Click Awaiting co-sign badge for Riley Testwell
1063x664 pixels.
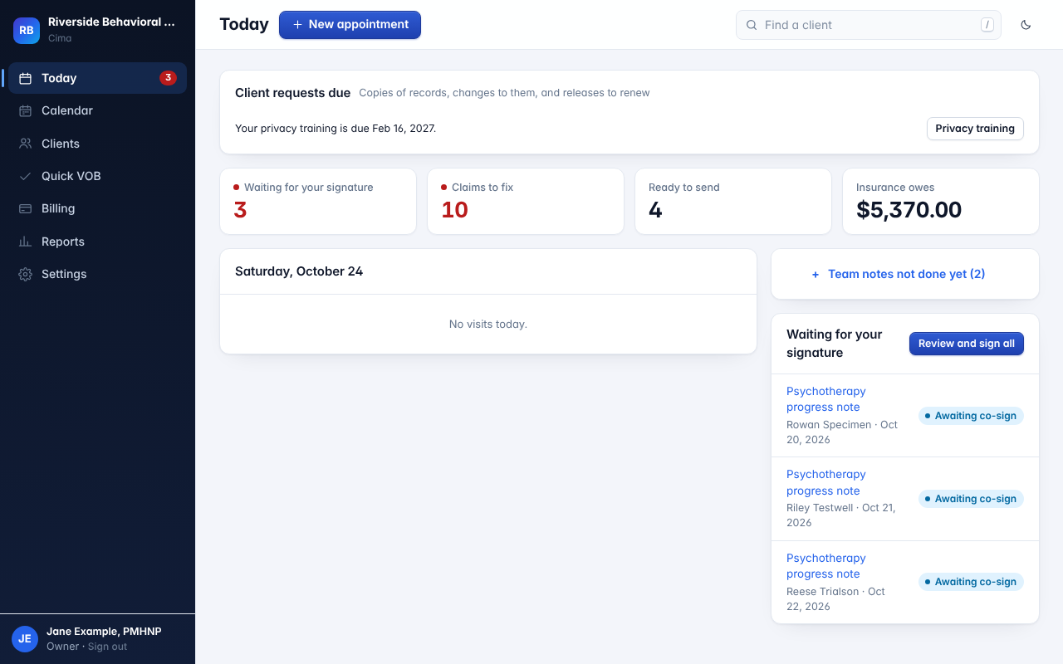(x=971, y=499)
